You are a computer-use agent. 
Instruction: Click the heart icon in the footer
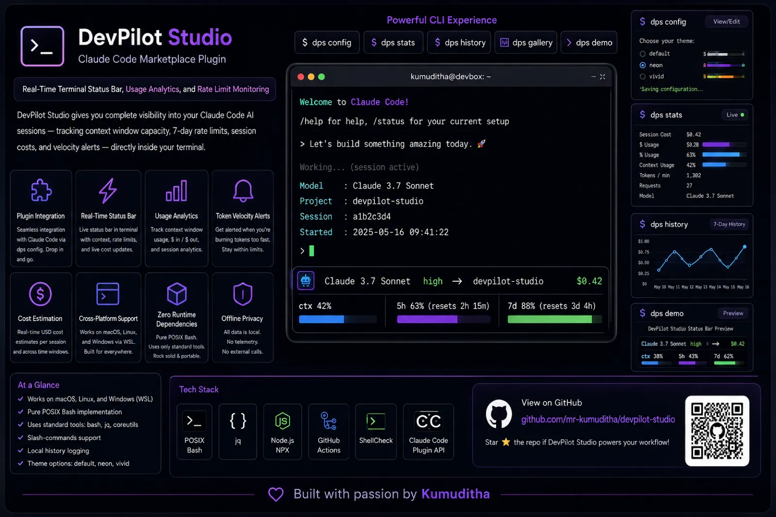pyautogui.click(x=276, y=494)
